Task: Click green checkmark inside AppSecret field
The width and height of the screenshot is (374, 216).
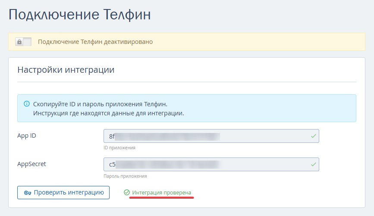Action: coord(314,164)
